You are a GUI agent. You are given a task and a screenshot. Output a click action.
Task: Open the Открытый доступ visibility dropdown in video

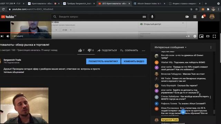coord(162,24)
